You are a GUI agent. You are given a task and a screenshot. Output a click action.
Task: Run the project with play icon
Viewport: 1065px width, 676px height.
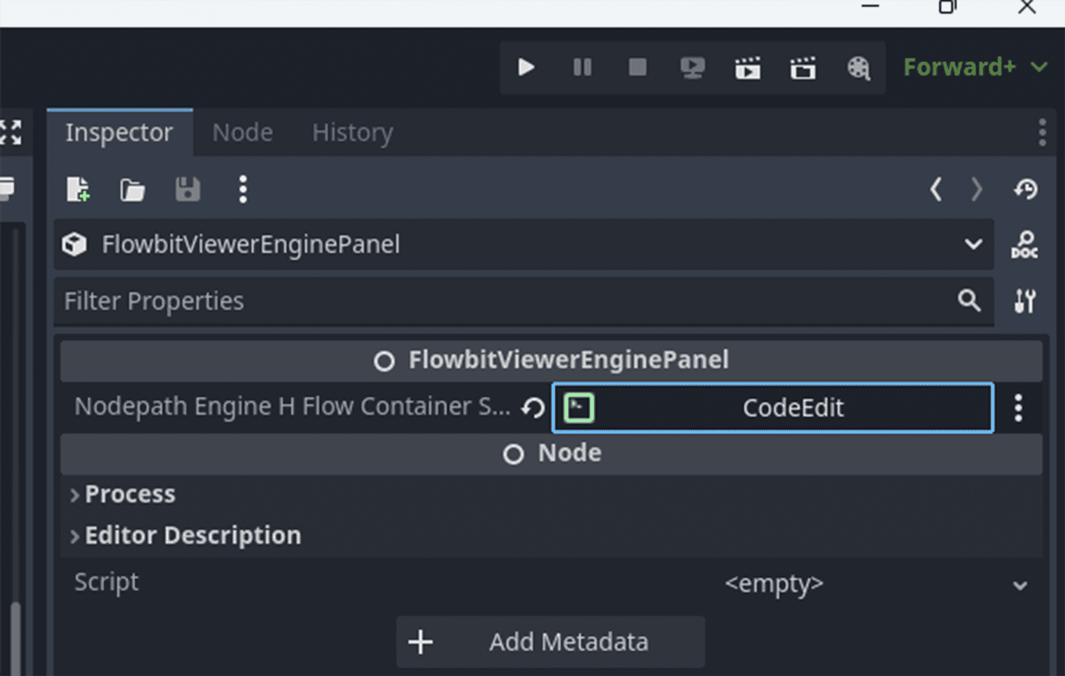pyautogui.click(x=526, y=67)
